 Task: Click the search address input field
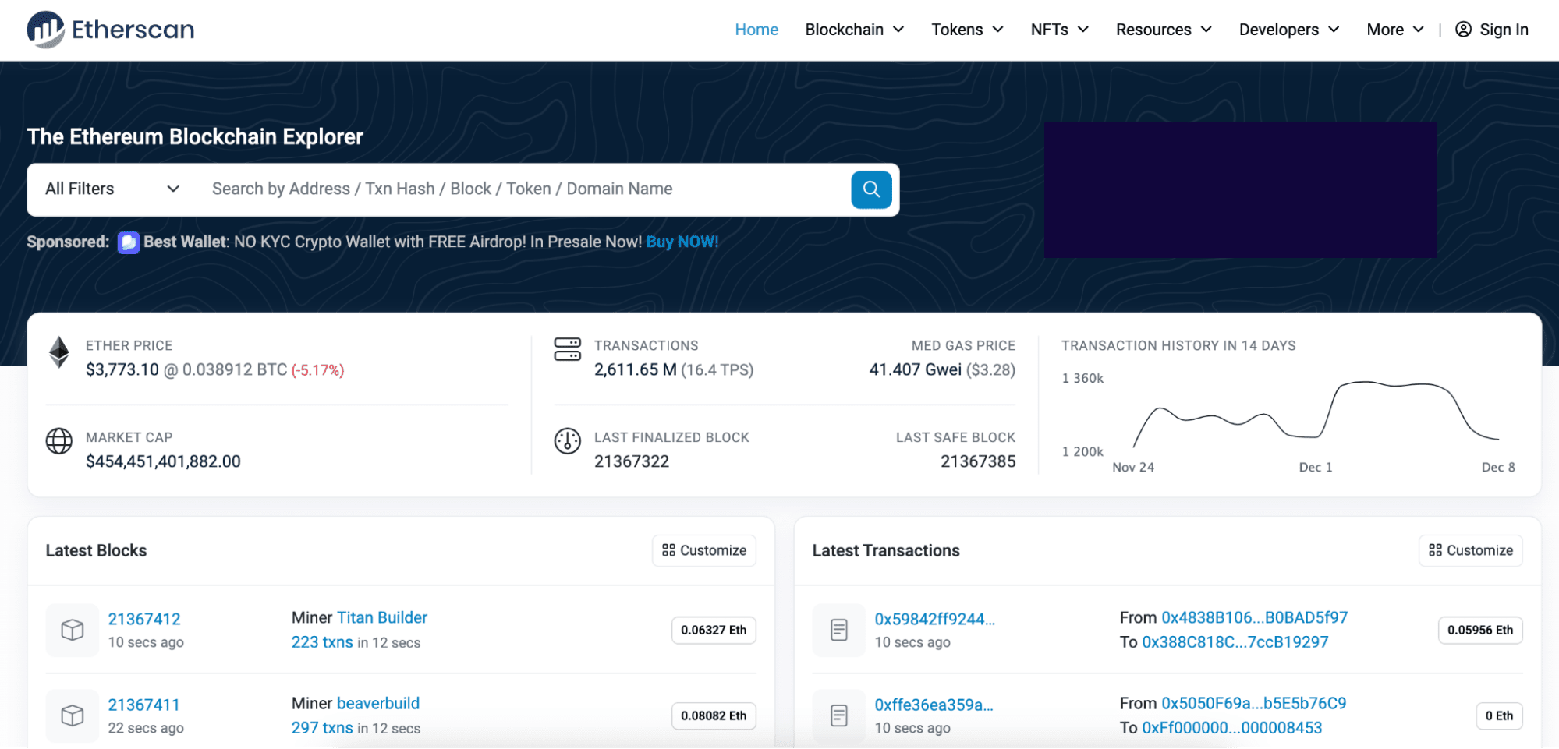click(523, 189)
